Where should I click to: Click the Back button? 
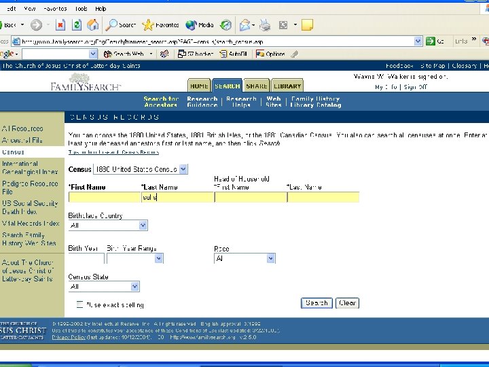click(8, 25)
